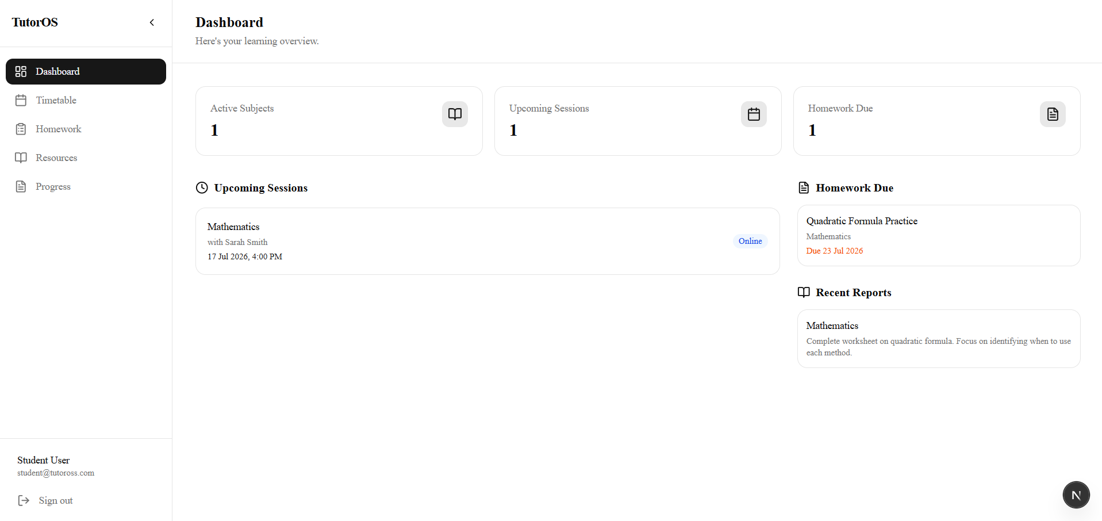Click the Progress document icon in sidebar
The height and width of the screenshot is (521, 1102).
tap(21, 186)
